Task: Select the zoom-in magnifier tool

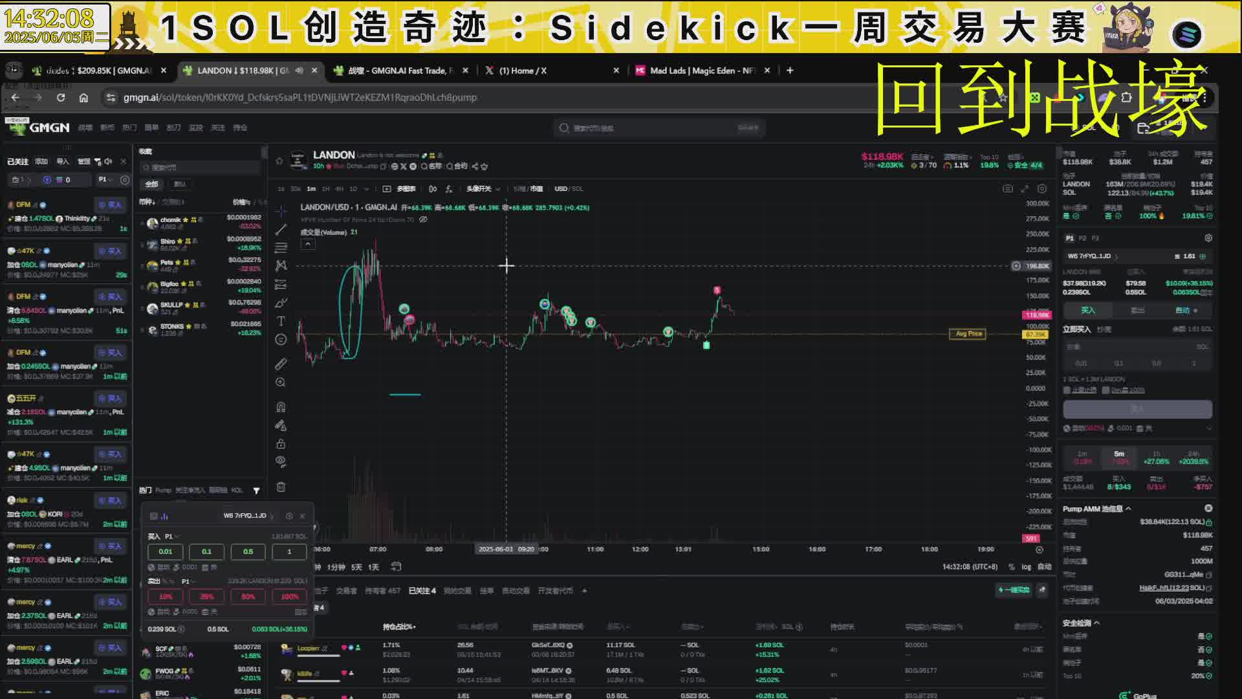Action: pos(281,383)
